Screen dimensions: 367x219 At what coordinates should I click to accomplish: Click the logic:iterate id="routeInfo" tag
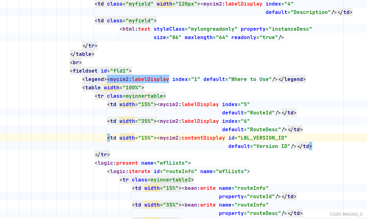pos(178,171)
